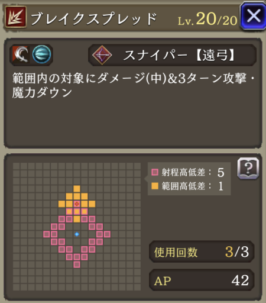The image size is (266, 303).
Task: Close the ブレイクスプレッド skill window
Action: (254, 17)
